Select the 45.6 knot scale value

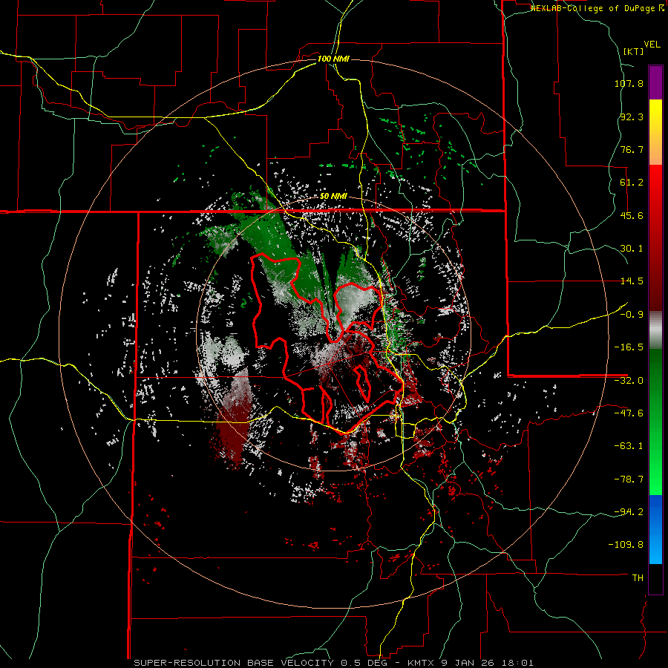632,215
